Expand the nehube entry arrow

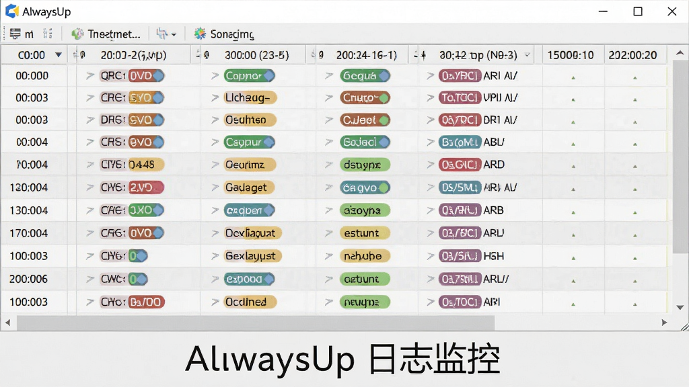point(328,256)
